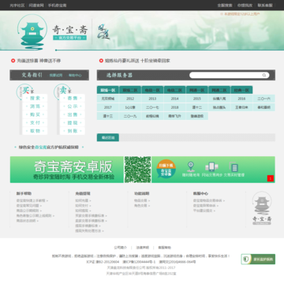
Task: Click the 奇宝斋 pagoda logo in the header
Action: pyautogui.click(x=32, y=32)
